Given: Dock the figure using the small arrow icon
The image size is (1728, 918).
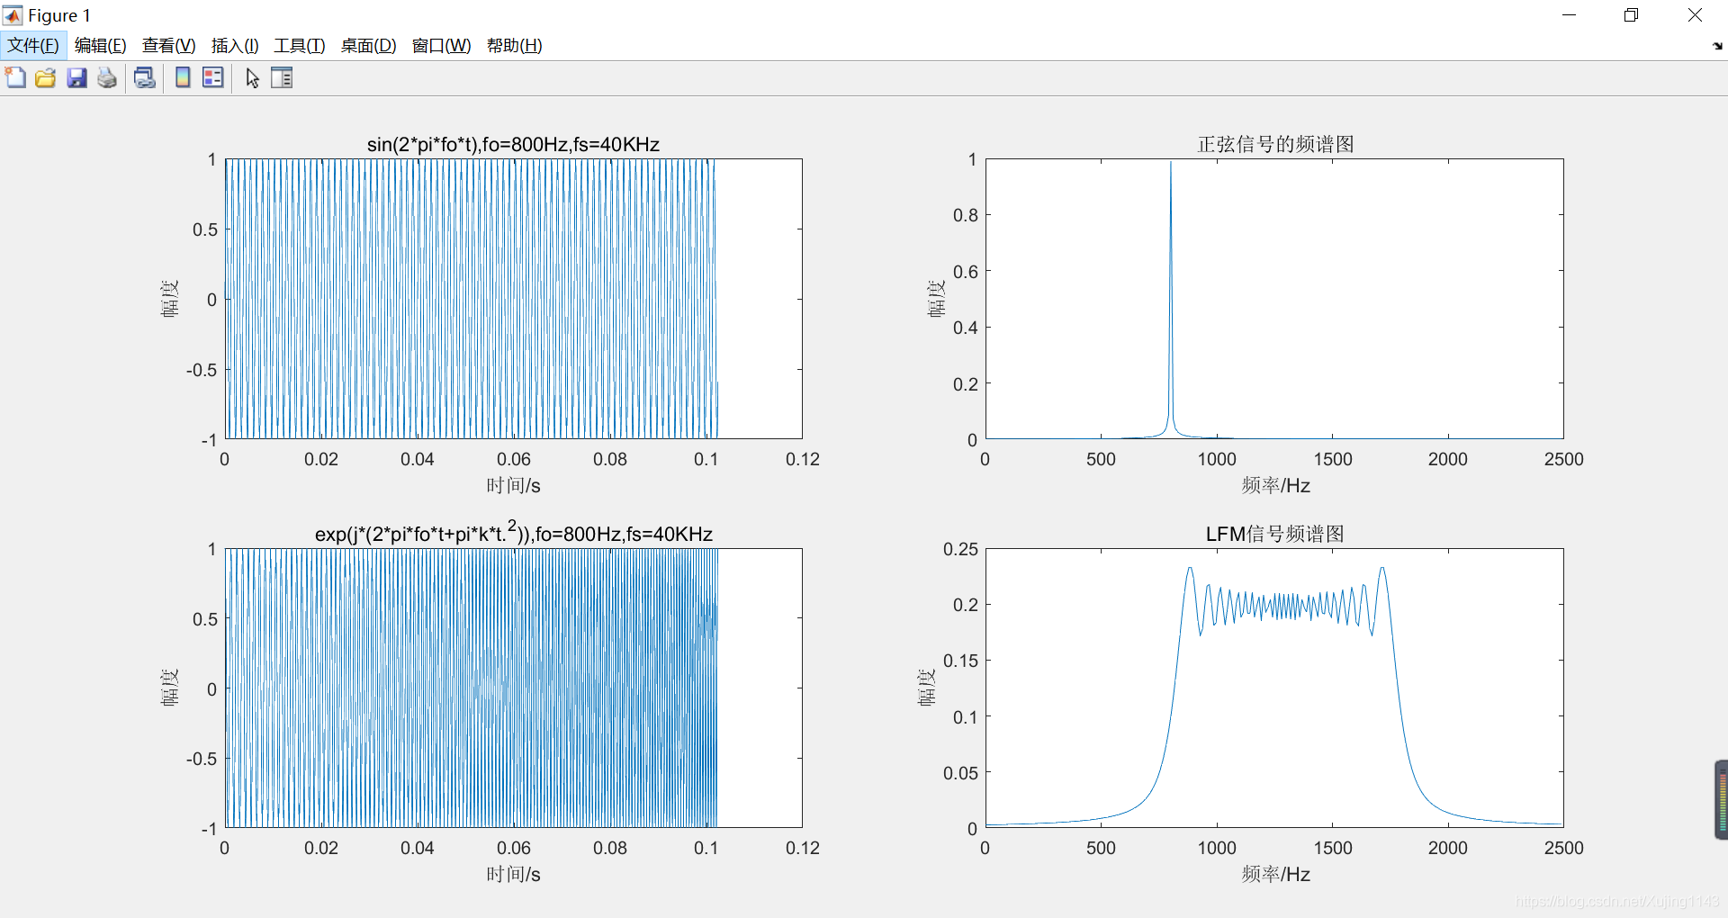Looking at the screenshot, I should click(x=1717, y=46).
